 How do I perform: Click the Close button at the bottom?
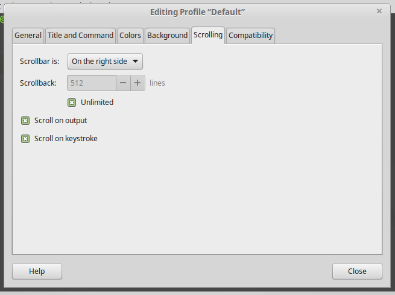tap(357, 271)
